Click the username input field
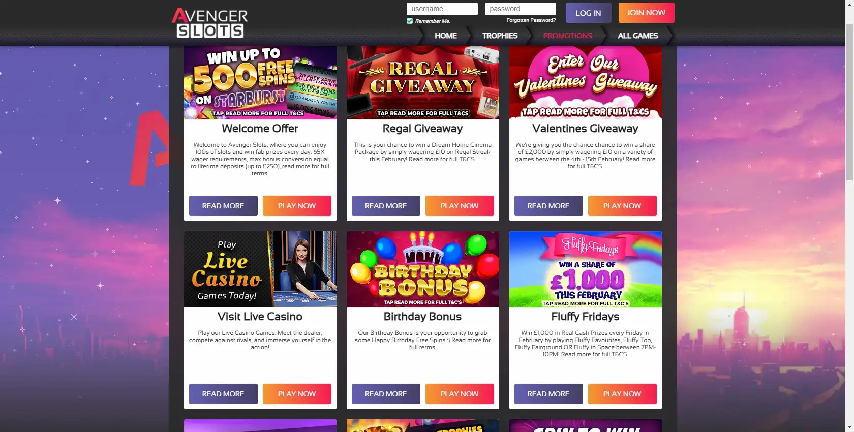Viewport: 854px width, 432px height. click(x=442, y=9)
